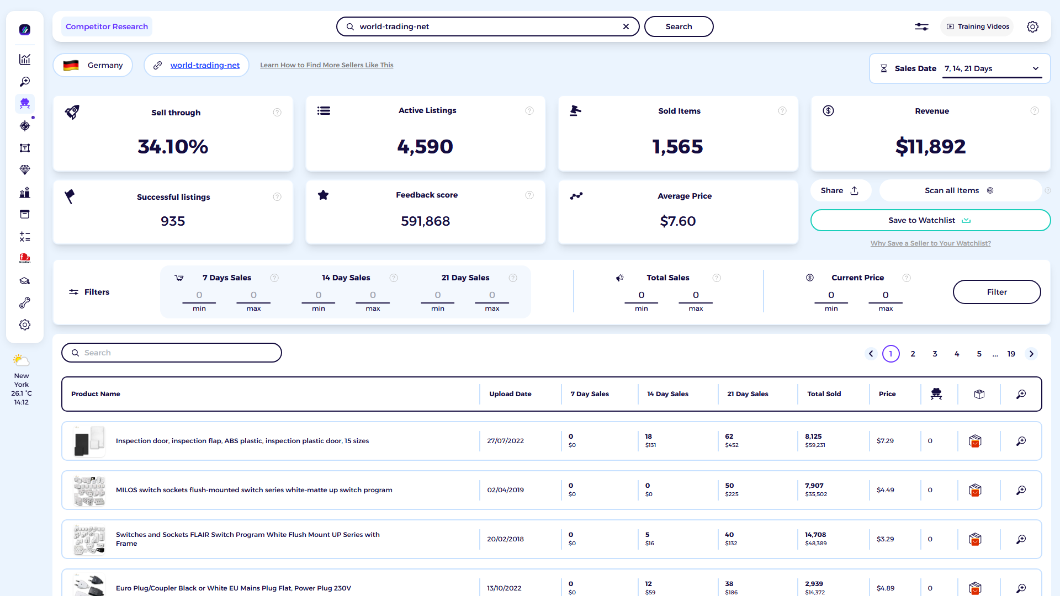Expand the Sales Date dropdown

992,68
